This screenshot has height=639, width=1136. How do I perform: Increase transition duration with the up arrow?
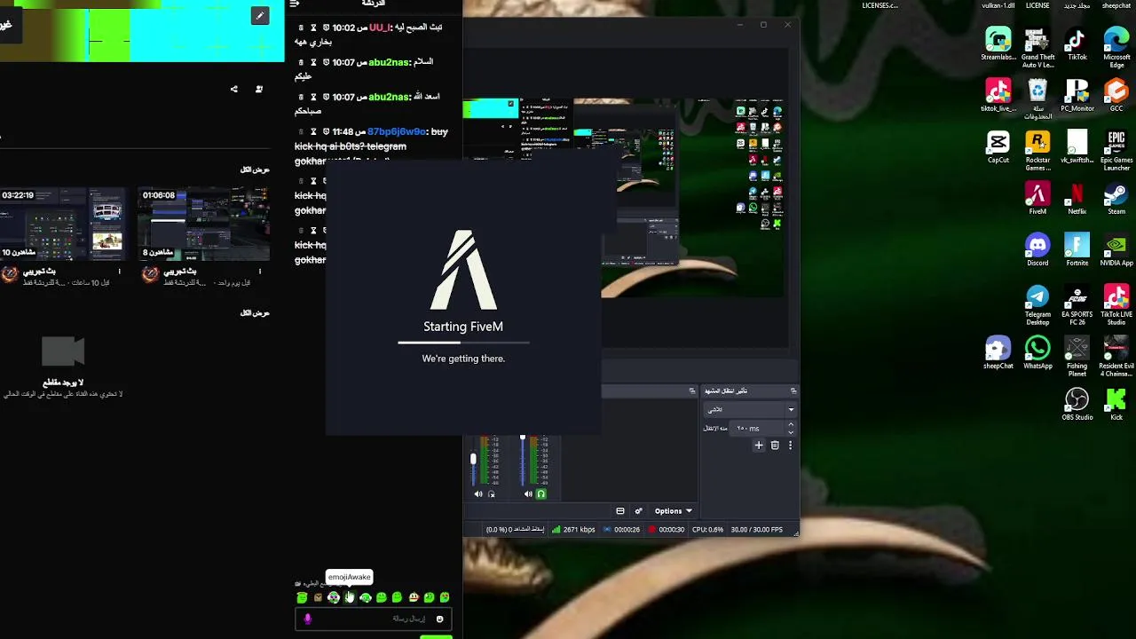click(791, 424)
